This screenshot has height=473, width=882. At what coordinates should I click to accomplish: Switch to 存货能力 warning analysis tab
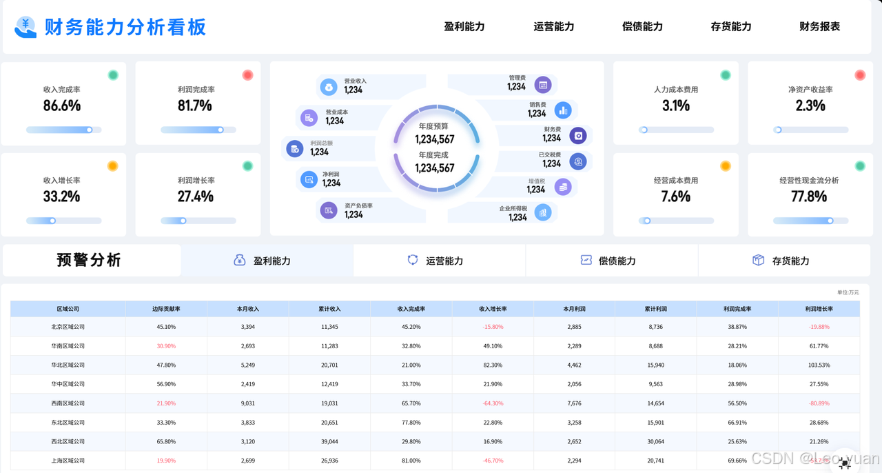(x=785, y=261)
